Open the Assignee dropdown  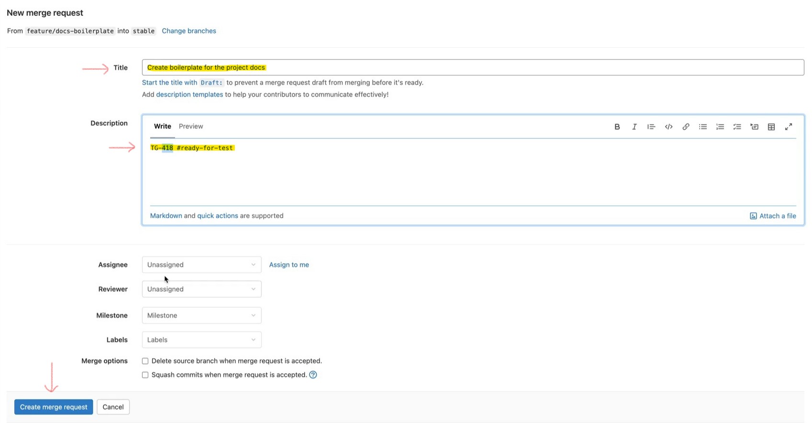point(201,265)
